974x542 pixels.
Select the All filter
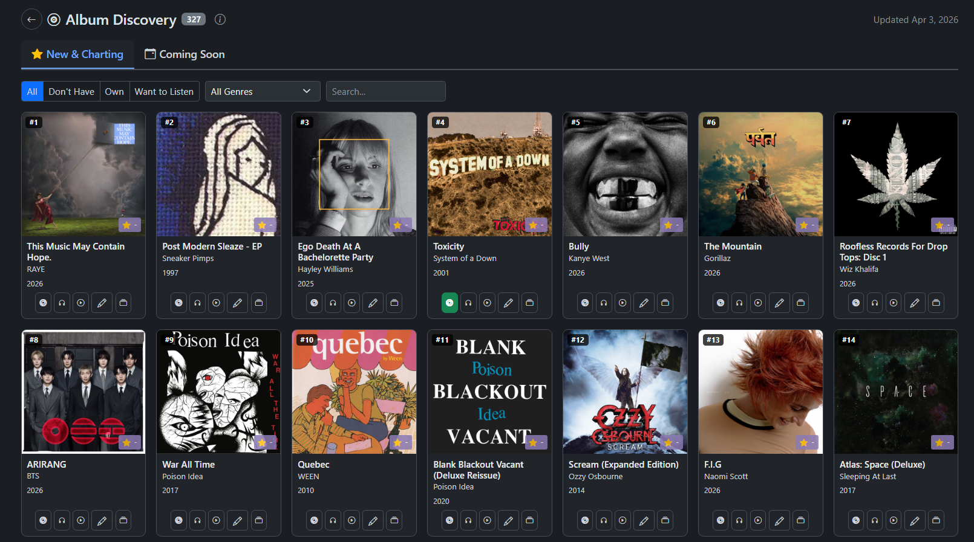[x=32, y=91]
